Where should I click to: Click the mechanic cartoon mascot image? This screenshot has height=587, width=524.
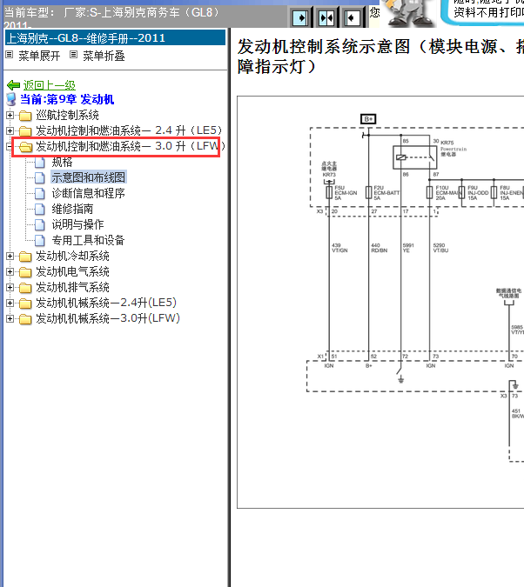pyautogui.click(x=410, y=13)
